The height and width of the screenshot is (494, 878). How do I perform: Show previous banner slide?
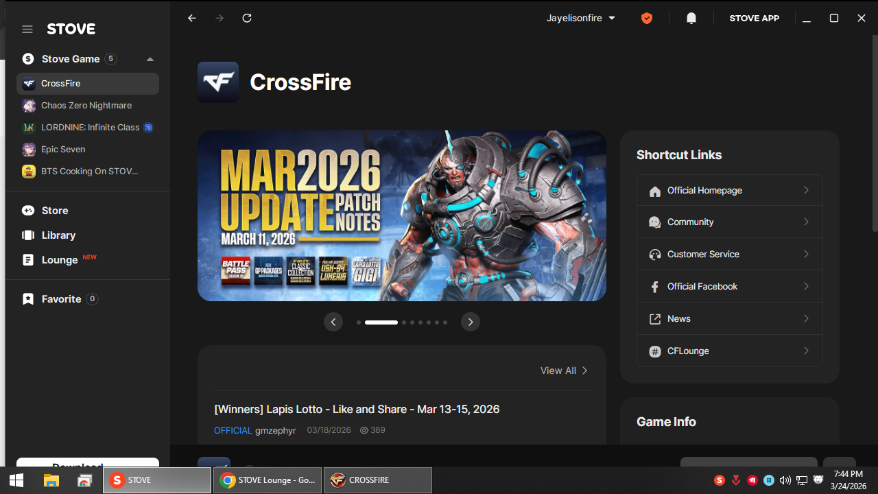pos(333,322)
